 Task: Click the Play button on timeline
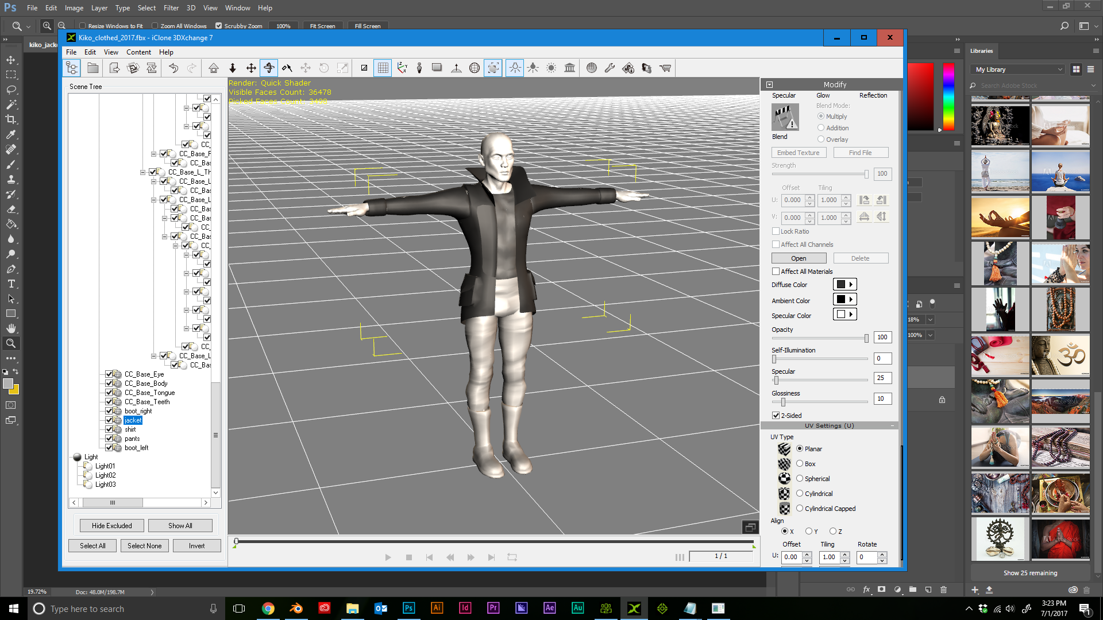[x=388, y=557]
